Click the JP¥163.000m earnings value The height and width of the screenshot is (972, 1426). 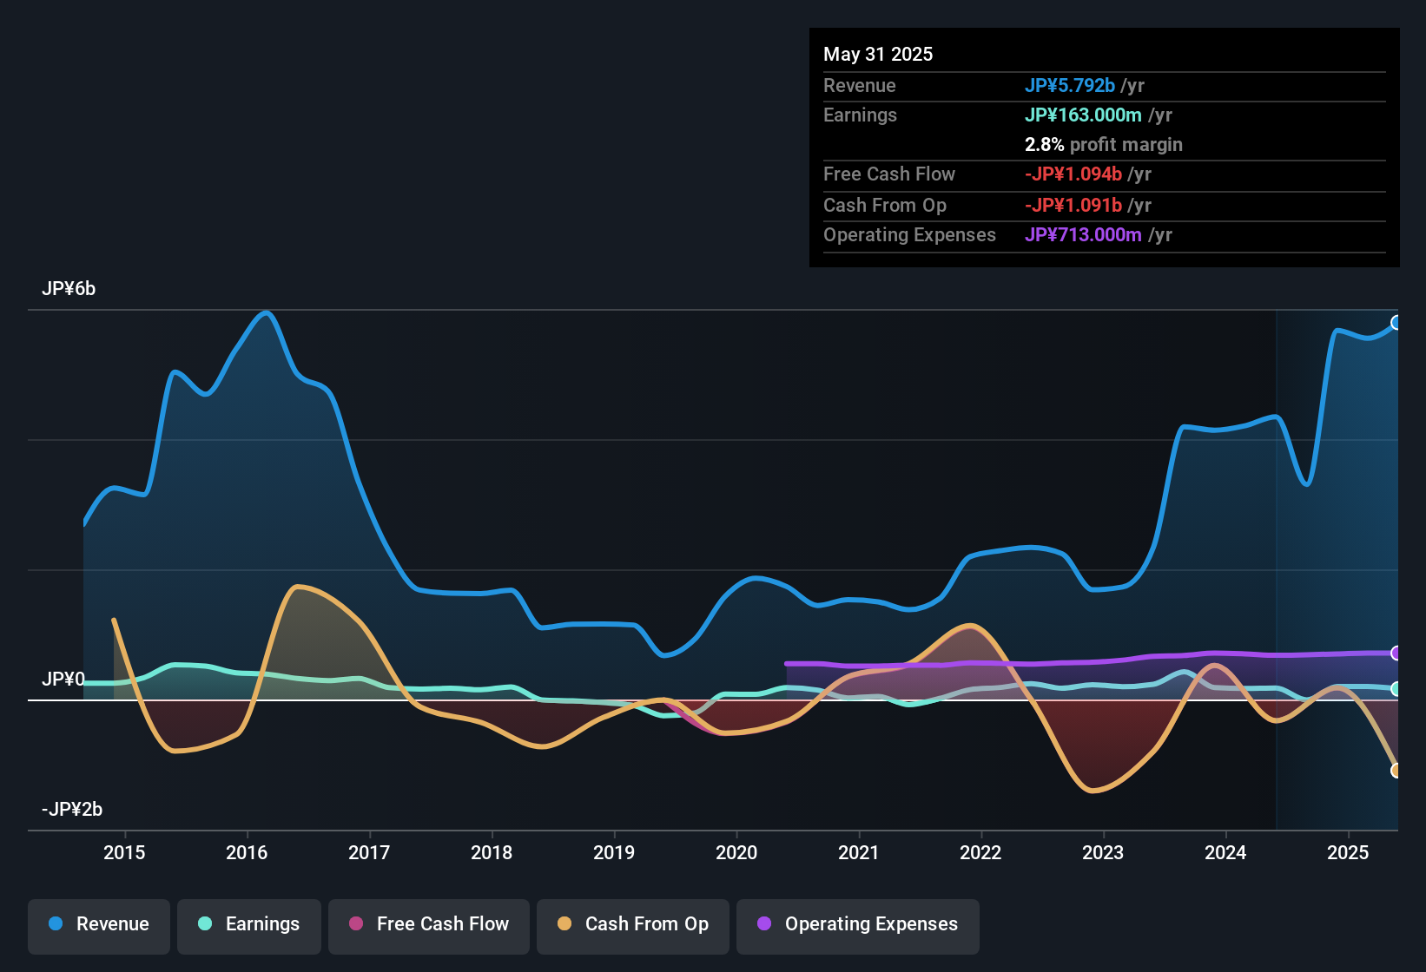coord(1083,115)
